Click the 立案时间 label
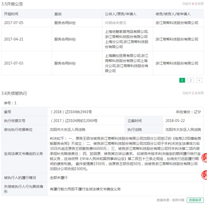Screen dimensions: 207x204 click(135, 121)
